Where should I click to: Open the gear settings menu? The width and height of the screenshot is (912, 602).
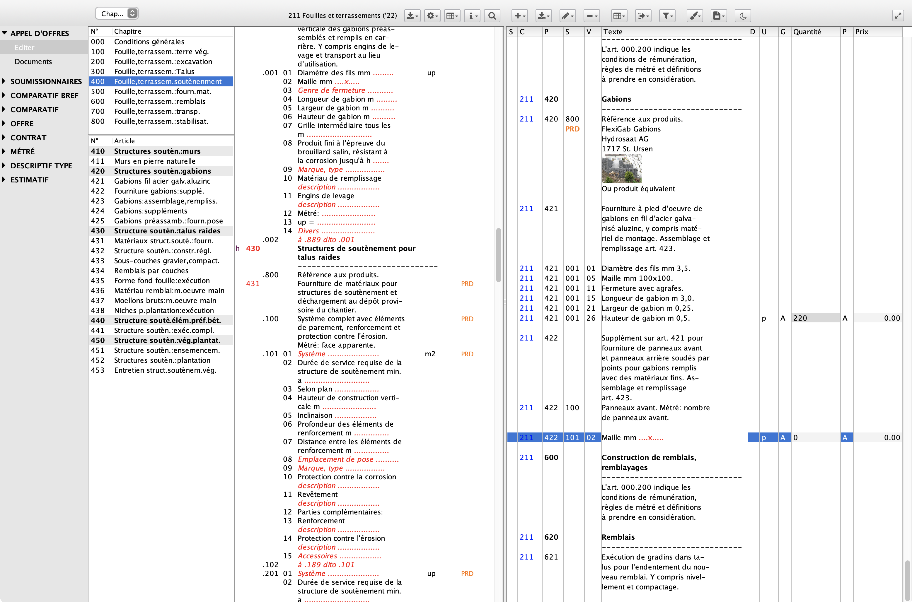(x=432, y=16)
